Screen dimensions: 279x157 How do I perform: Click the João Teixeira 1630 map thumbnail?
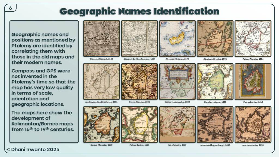[x=177, y=125]
